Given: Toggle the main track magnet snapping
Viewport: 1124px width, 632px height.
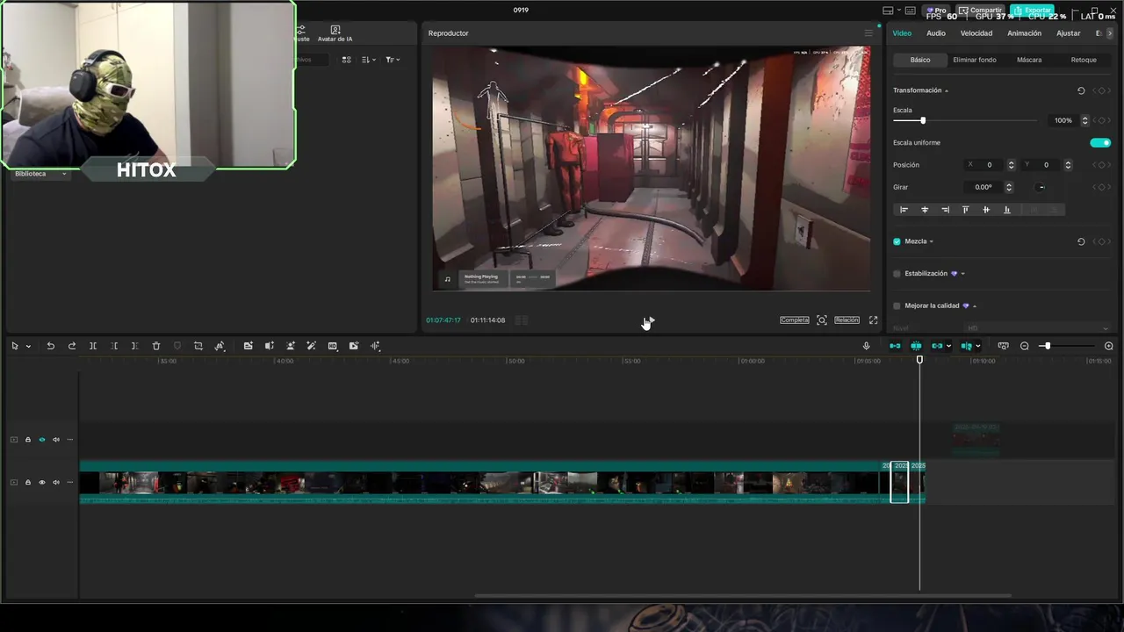Looking at the screenshot, I should [895, 346].
